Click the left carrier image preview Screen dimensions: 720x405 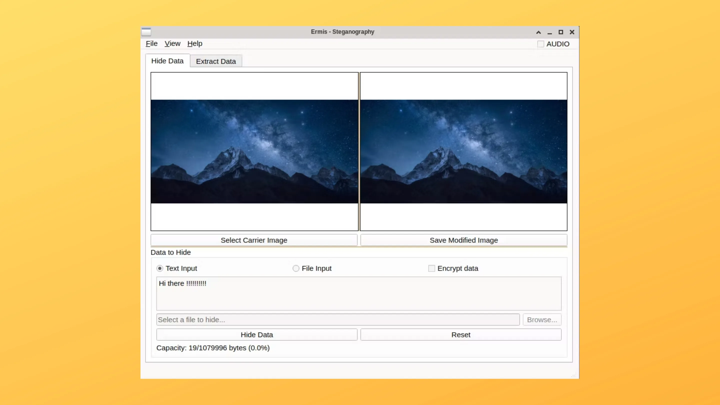[x=254, y=151]
